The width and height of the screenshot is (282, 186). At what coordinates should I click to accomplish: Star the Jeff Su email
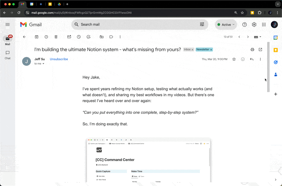[x=234, y=59]
